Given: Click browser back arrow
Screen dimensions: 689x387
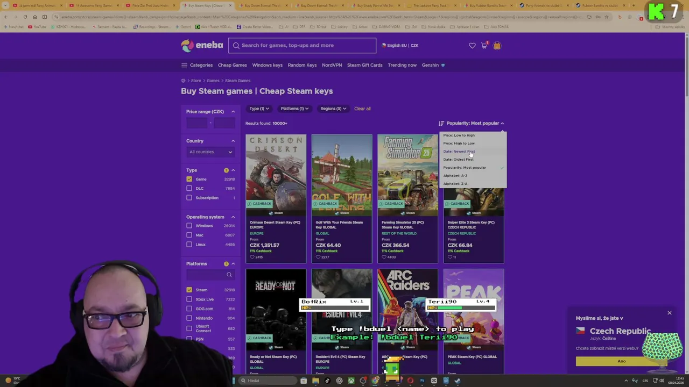Looking at the screenshot, I should click(5, 17).
